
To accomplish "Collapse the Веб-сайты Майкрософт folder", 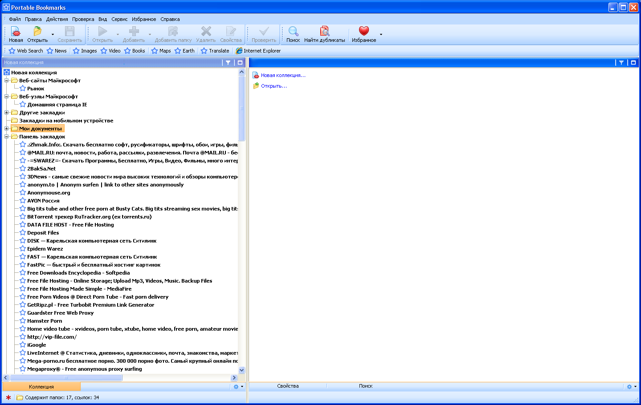I will [7, 81].
